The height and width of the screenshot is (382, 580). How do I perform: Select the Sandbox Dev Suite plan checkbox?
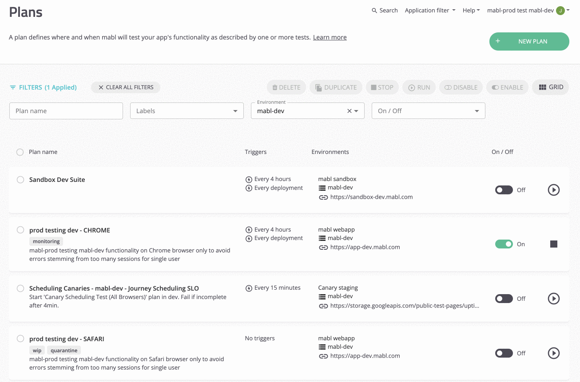tap(20, 180)
